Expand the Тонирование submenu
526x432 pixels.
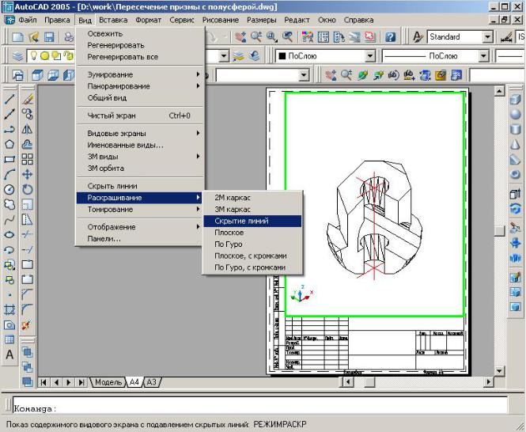click(140, 210)
